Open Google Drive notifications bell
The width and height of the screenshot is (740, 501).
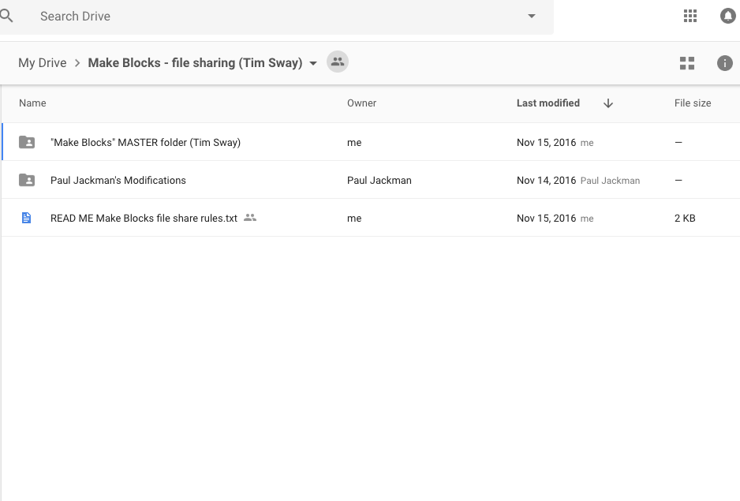[x=727, y=16]
